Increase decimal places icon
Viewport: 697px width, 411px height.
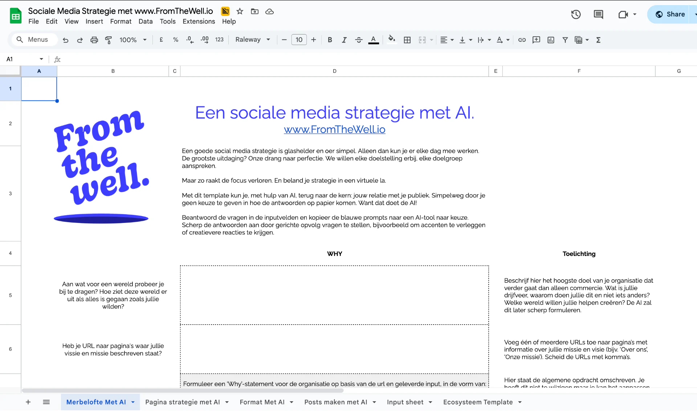pos(205,40)
